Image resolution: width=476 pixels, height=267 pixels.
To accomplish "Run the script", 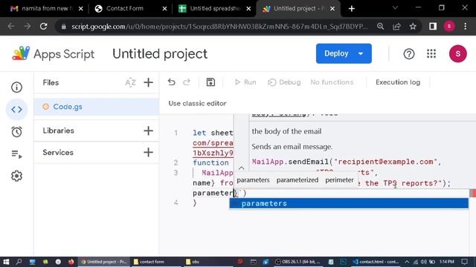I will (245, 82).
